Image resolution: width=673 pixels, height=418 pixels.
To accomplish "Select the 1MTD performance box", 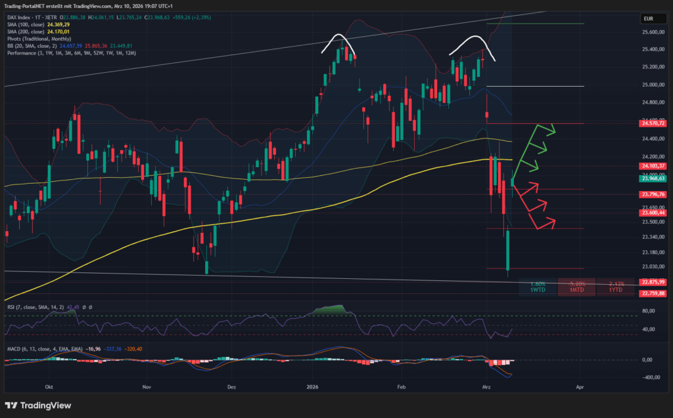I will click(576, 286).
